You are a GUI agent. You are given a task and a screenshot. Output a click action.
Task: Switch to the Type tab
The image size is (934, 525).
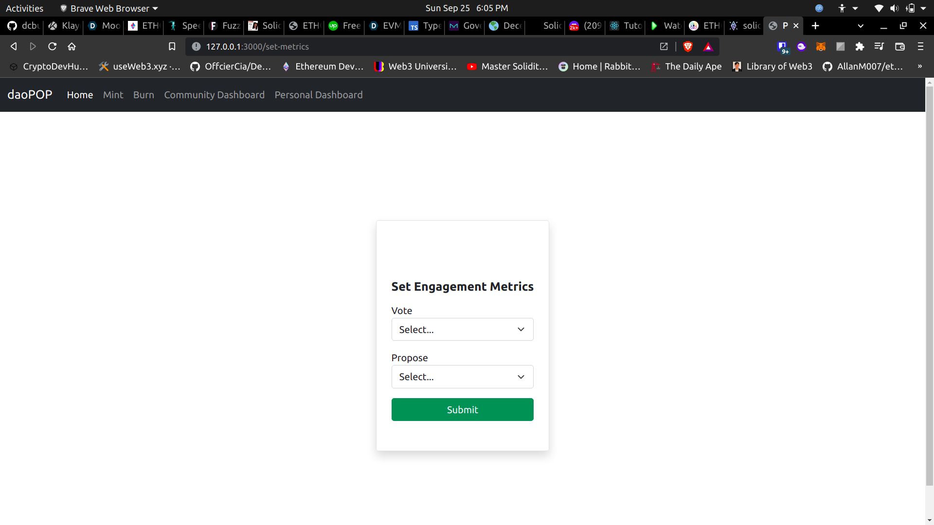pyautogui.click(x=424, y=25)
